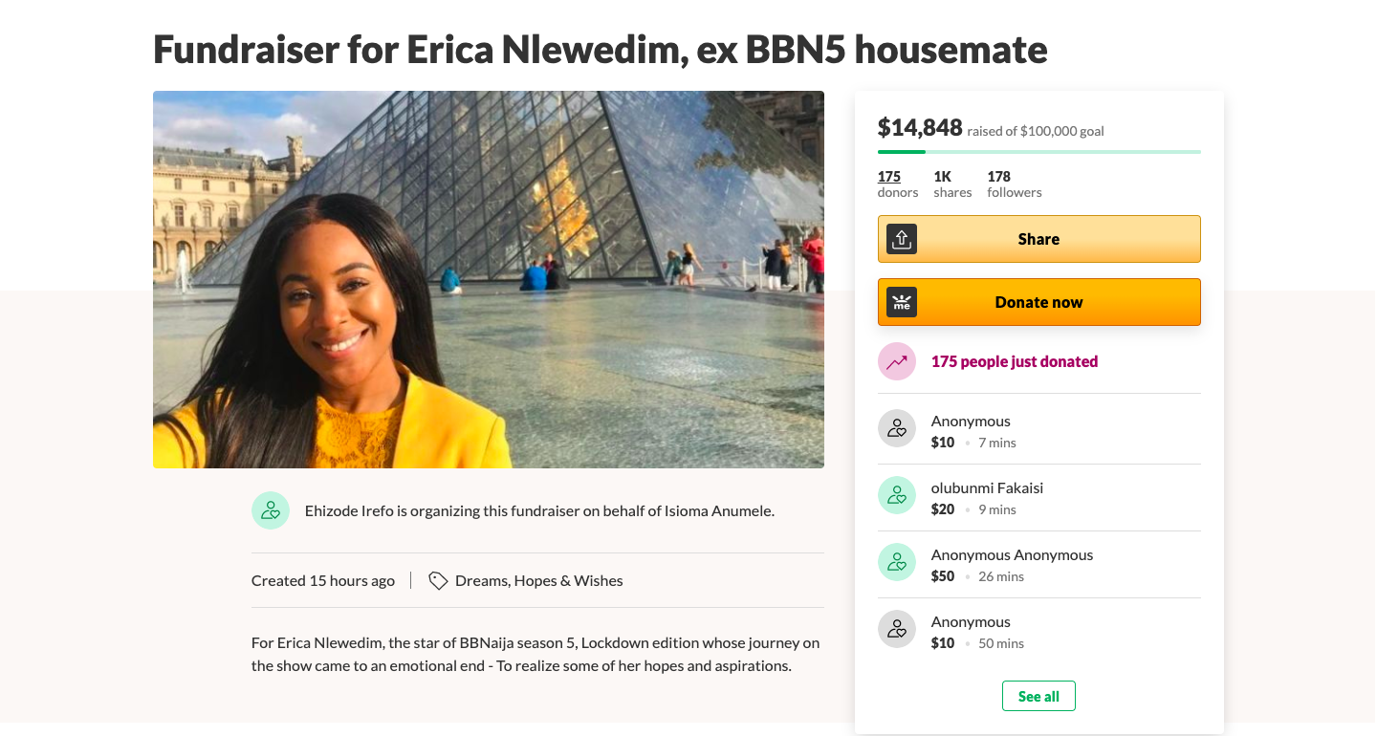
Task: Open the Dreams, Hopes & Wishes category
Action: [539, 580]
